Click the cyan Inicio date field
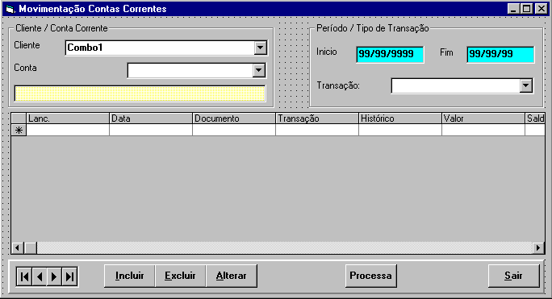This screenshot has height=299, width=552. pos(390,55)
